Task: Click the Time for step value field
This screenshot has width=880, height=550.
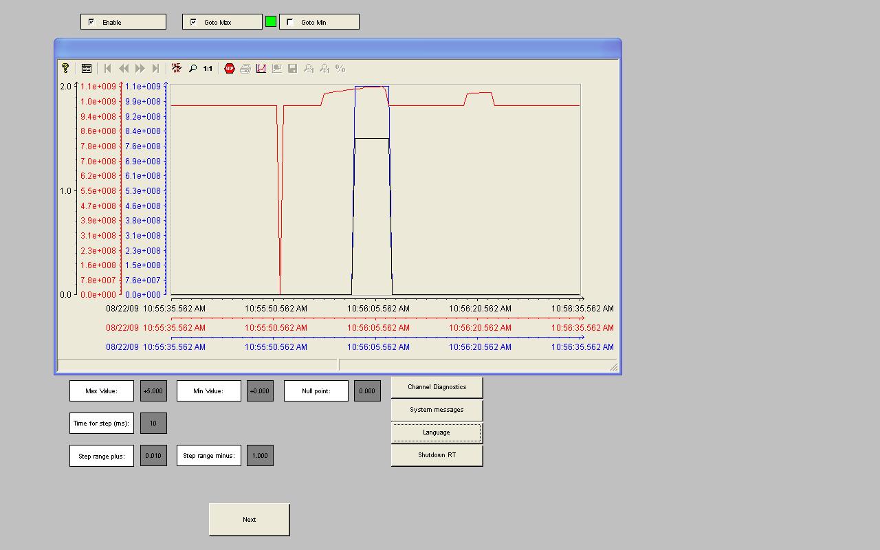Action: 153,423
